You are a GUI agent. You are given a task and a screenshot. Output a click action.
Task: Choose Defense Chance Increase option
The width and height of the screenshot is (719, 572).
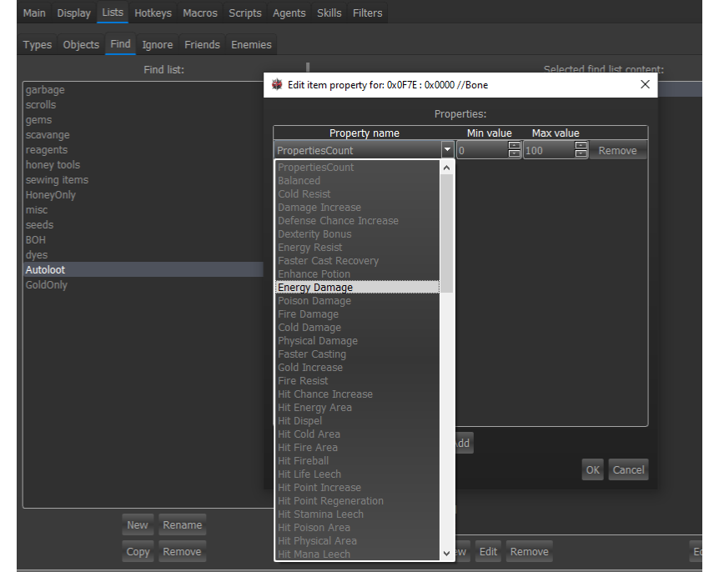click(357, 220)
